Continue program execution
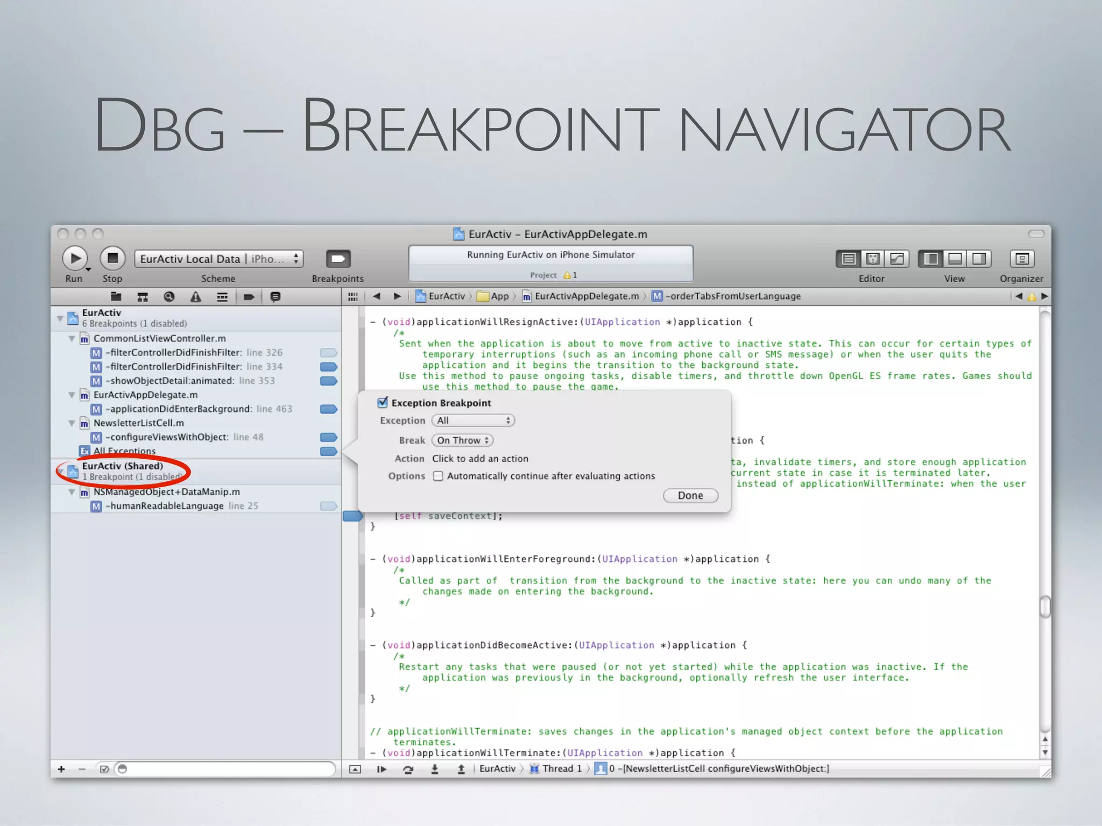The width and height of the screenshot is (1102, 826). 382,769
